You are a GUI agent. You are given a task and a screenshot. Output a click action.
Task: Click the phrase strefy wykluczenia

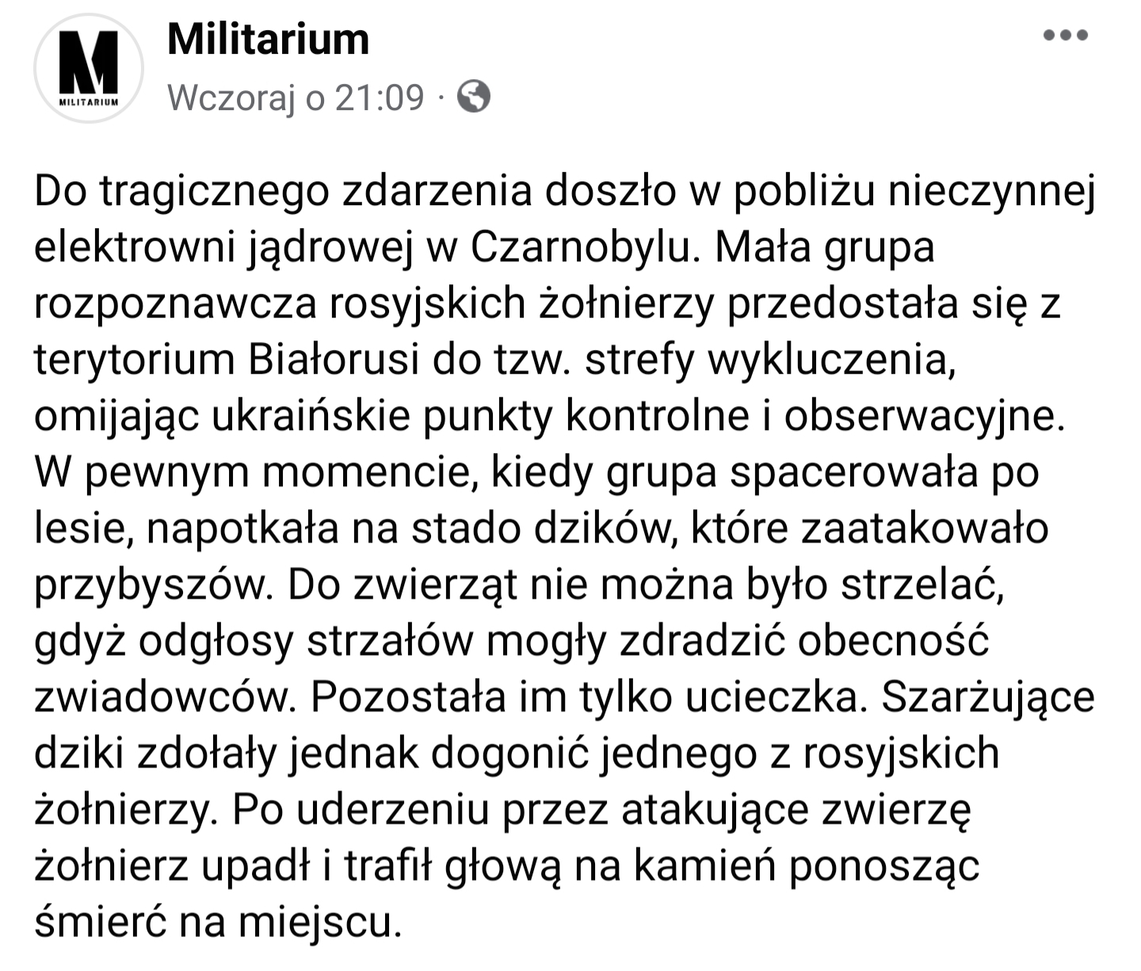click(x=767, y=361)
